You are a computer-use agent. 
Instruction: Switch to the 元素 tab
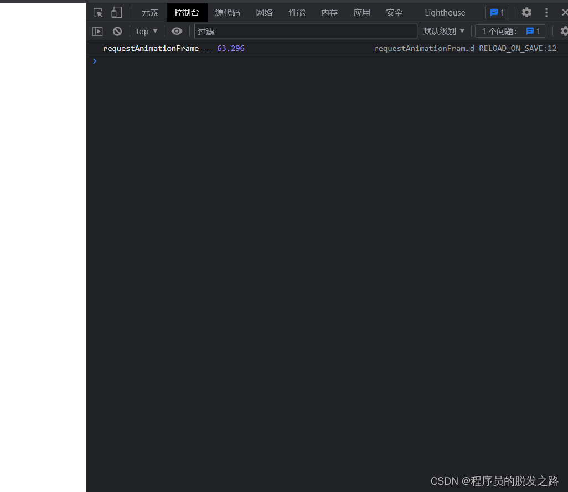click(x=149, y=12)
